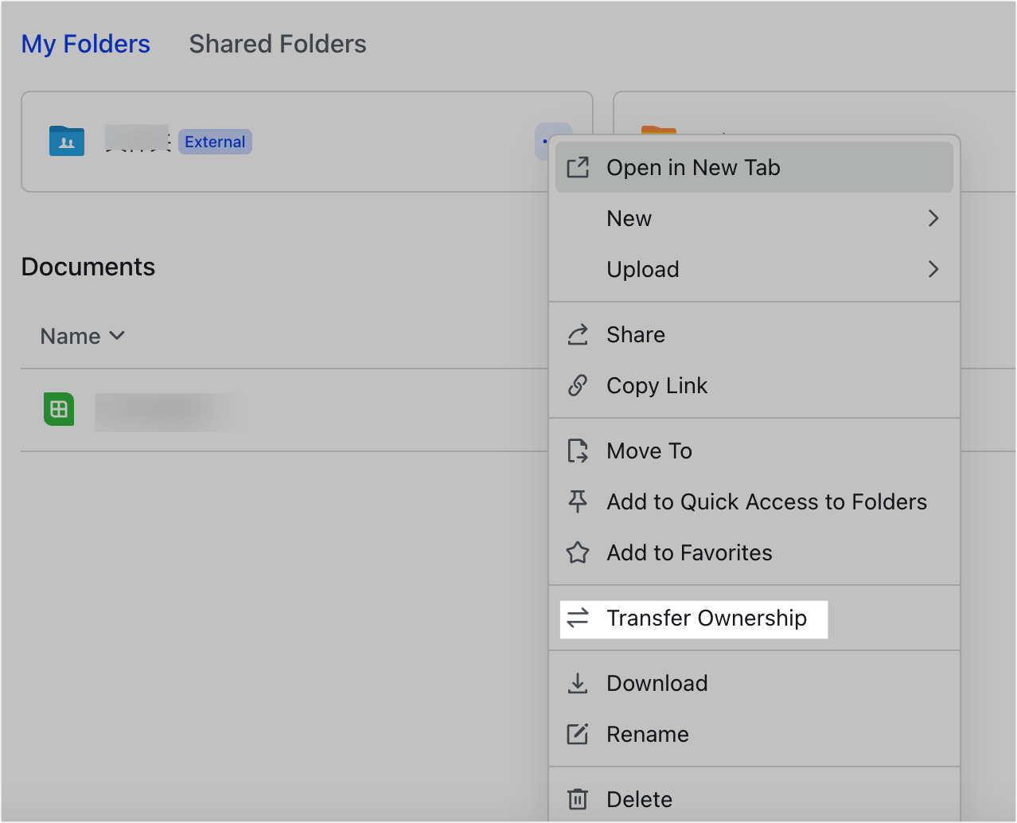Select the Share icon in the context menu

579,334
